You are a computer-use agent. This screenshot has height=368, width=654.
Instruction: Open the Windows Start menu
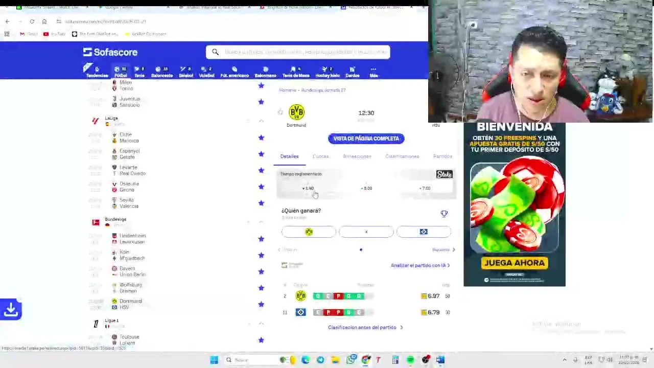click(214, 360)
